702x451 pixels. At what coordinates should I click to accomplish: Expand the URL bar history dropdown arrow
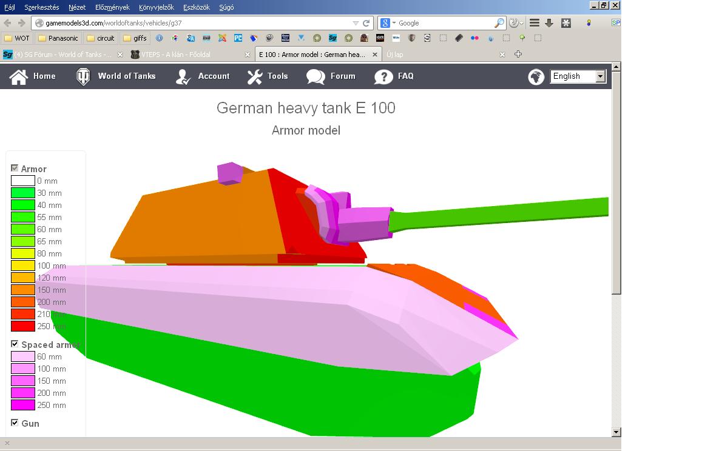click(x=356, y=23)
